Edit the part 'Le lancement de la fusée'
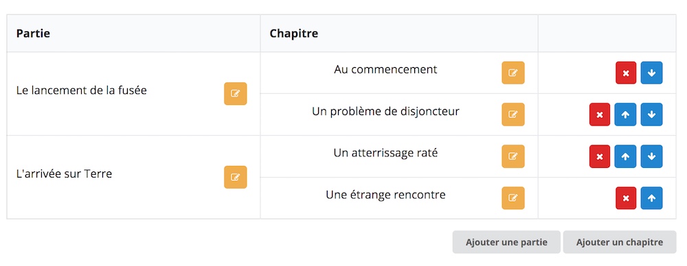The height and width of the screenshot is (266, 687). 235,94
